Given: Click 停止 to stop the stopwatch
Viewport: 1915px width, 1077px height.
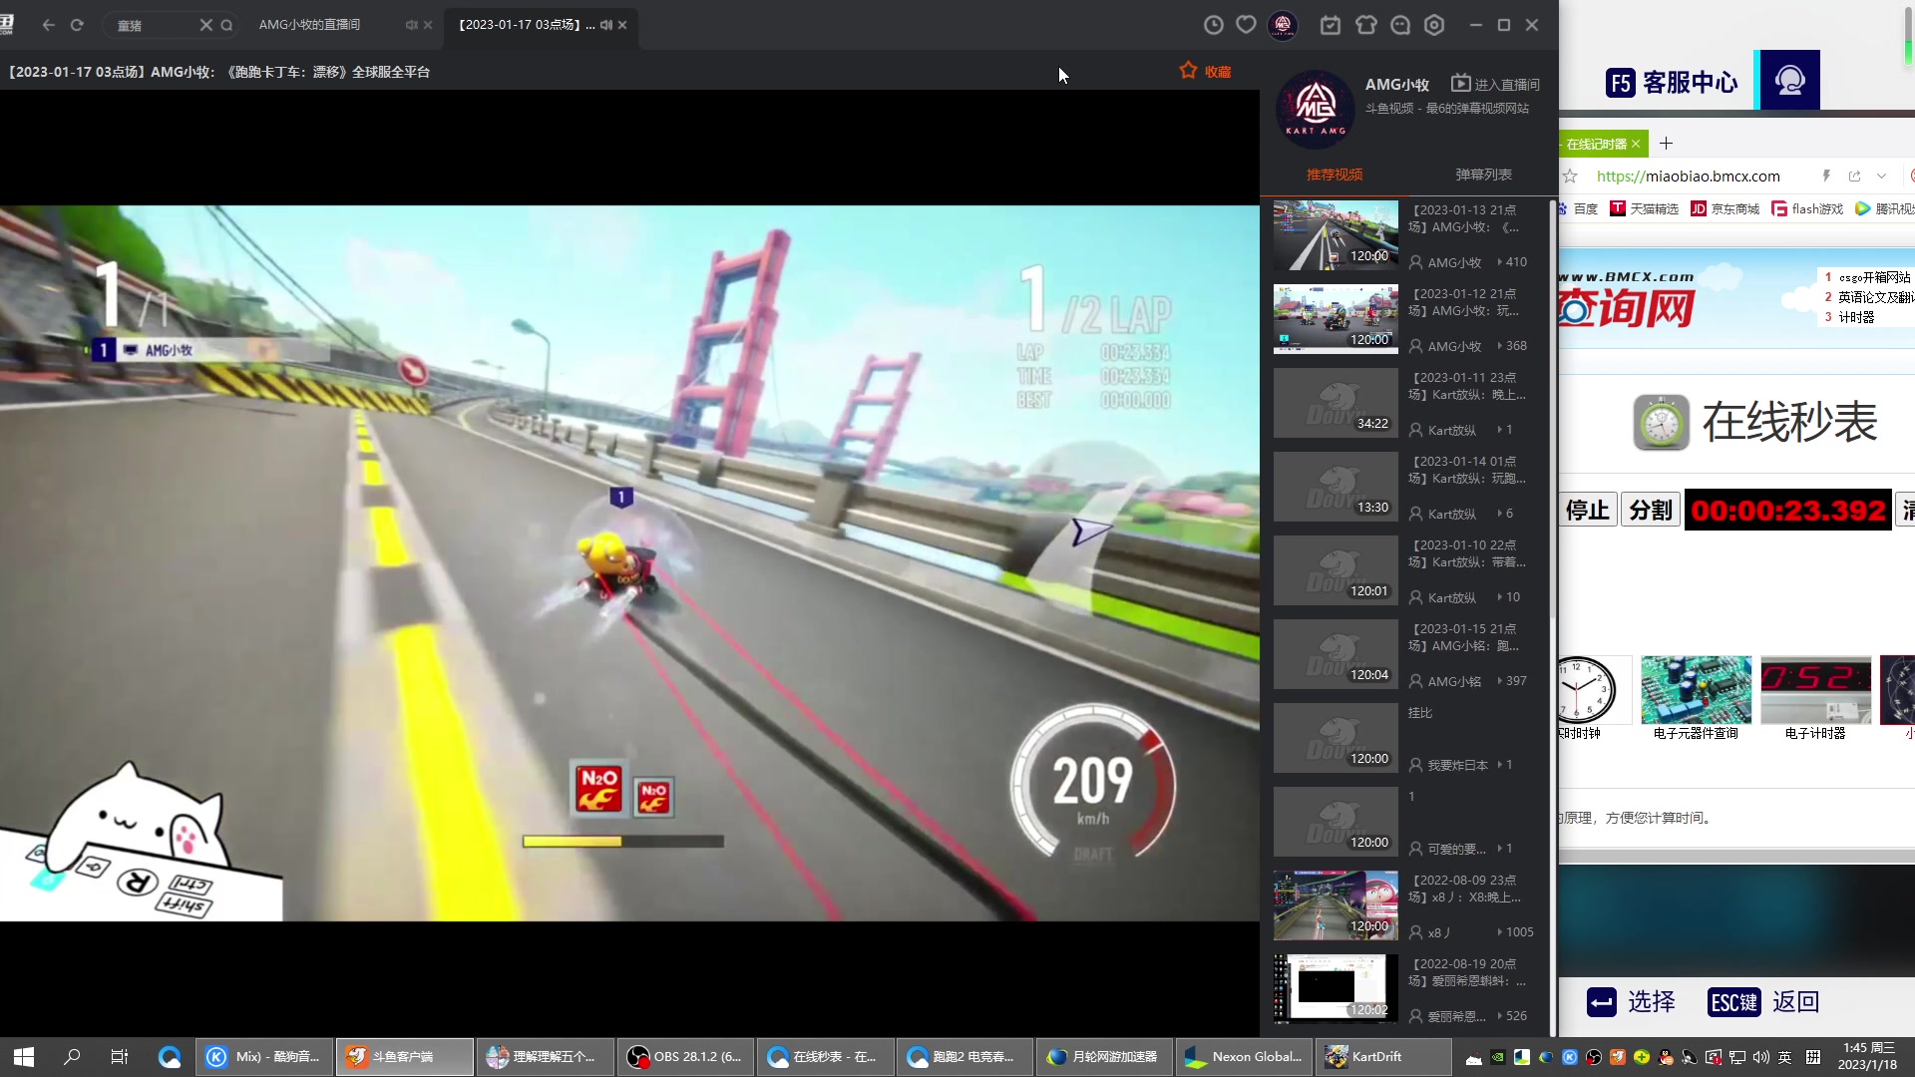Looking at the screenshot, I should (1588, 511).
